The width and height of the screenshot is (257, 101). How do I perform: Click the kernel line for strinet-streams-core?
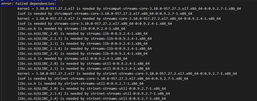(x=127, y=74)
